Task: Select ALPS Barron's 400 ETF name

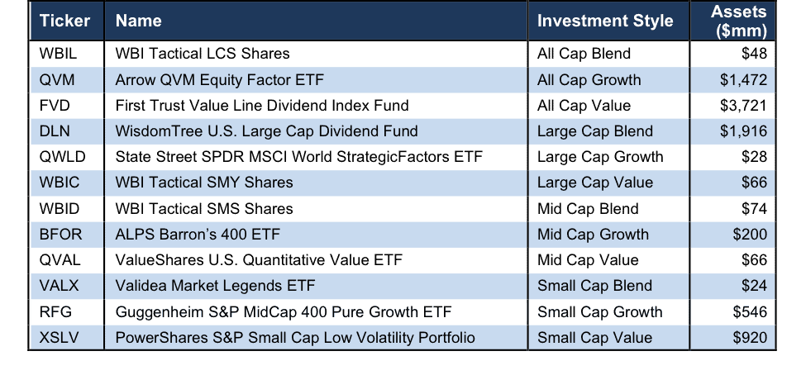Action: [198, 235]
